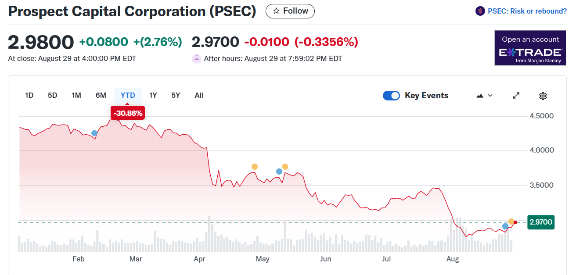Click the blue event marker in February
This screenshot has width=576, height=275.
click(94, 133)
